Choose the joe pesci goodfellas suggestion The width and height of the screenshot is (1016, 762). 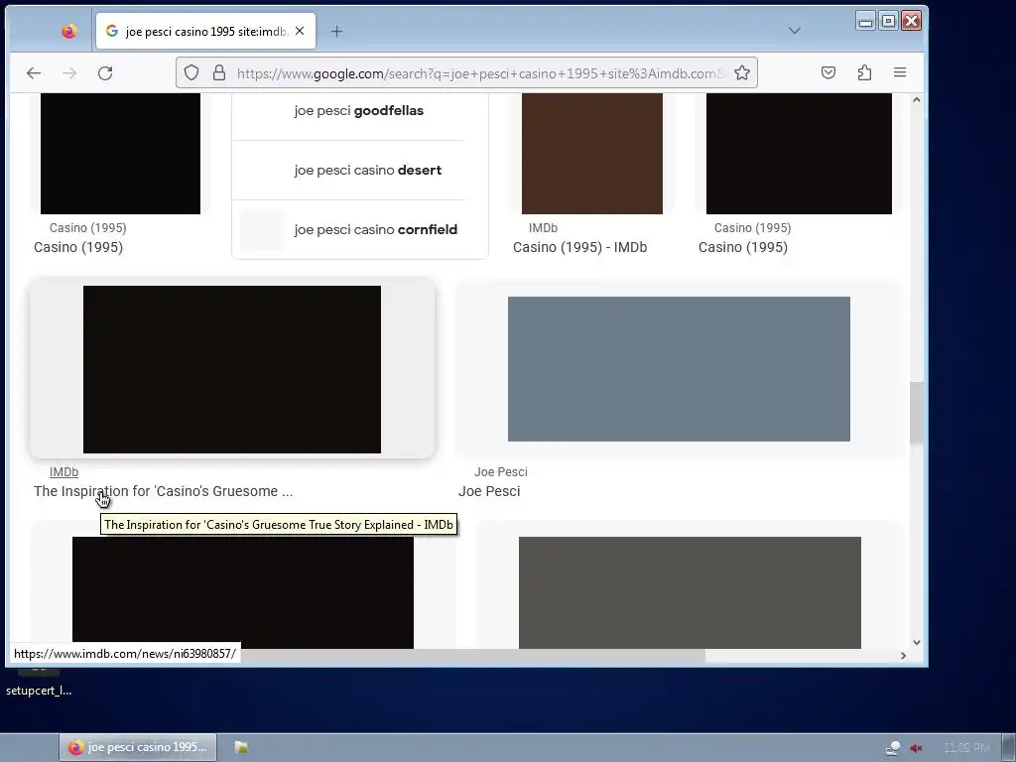click(x=359, y=111)
